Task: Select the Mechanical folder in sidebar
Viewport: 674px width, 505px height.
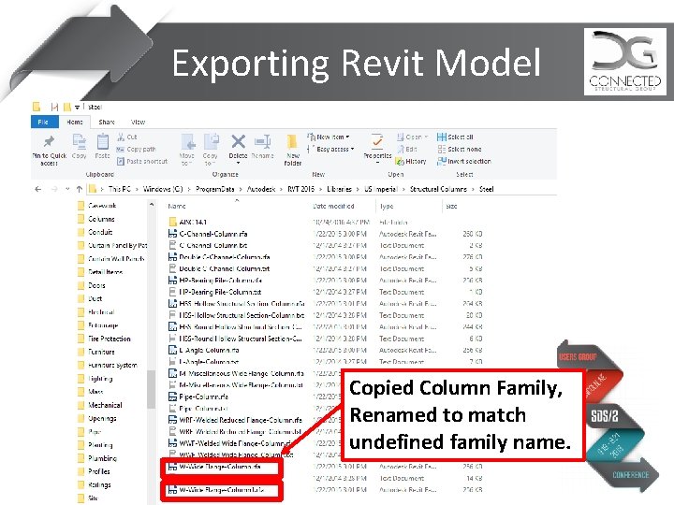Action: 100,405
